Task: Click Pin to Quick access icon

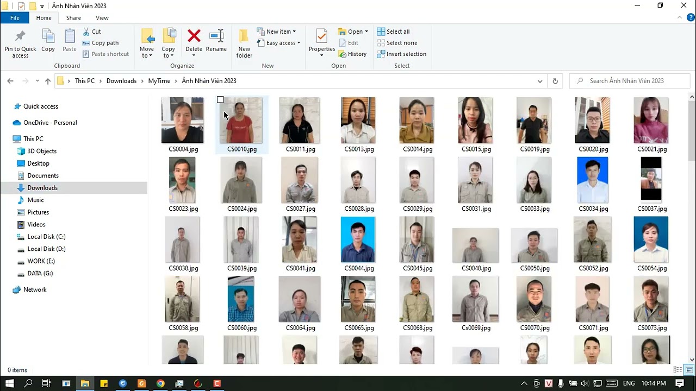Action: 20,36
